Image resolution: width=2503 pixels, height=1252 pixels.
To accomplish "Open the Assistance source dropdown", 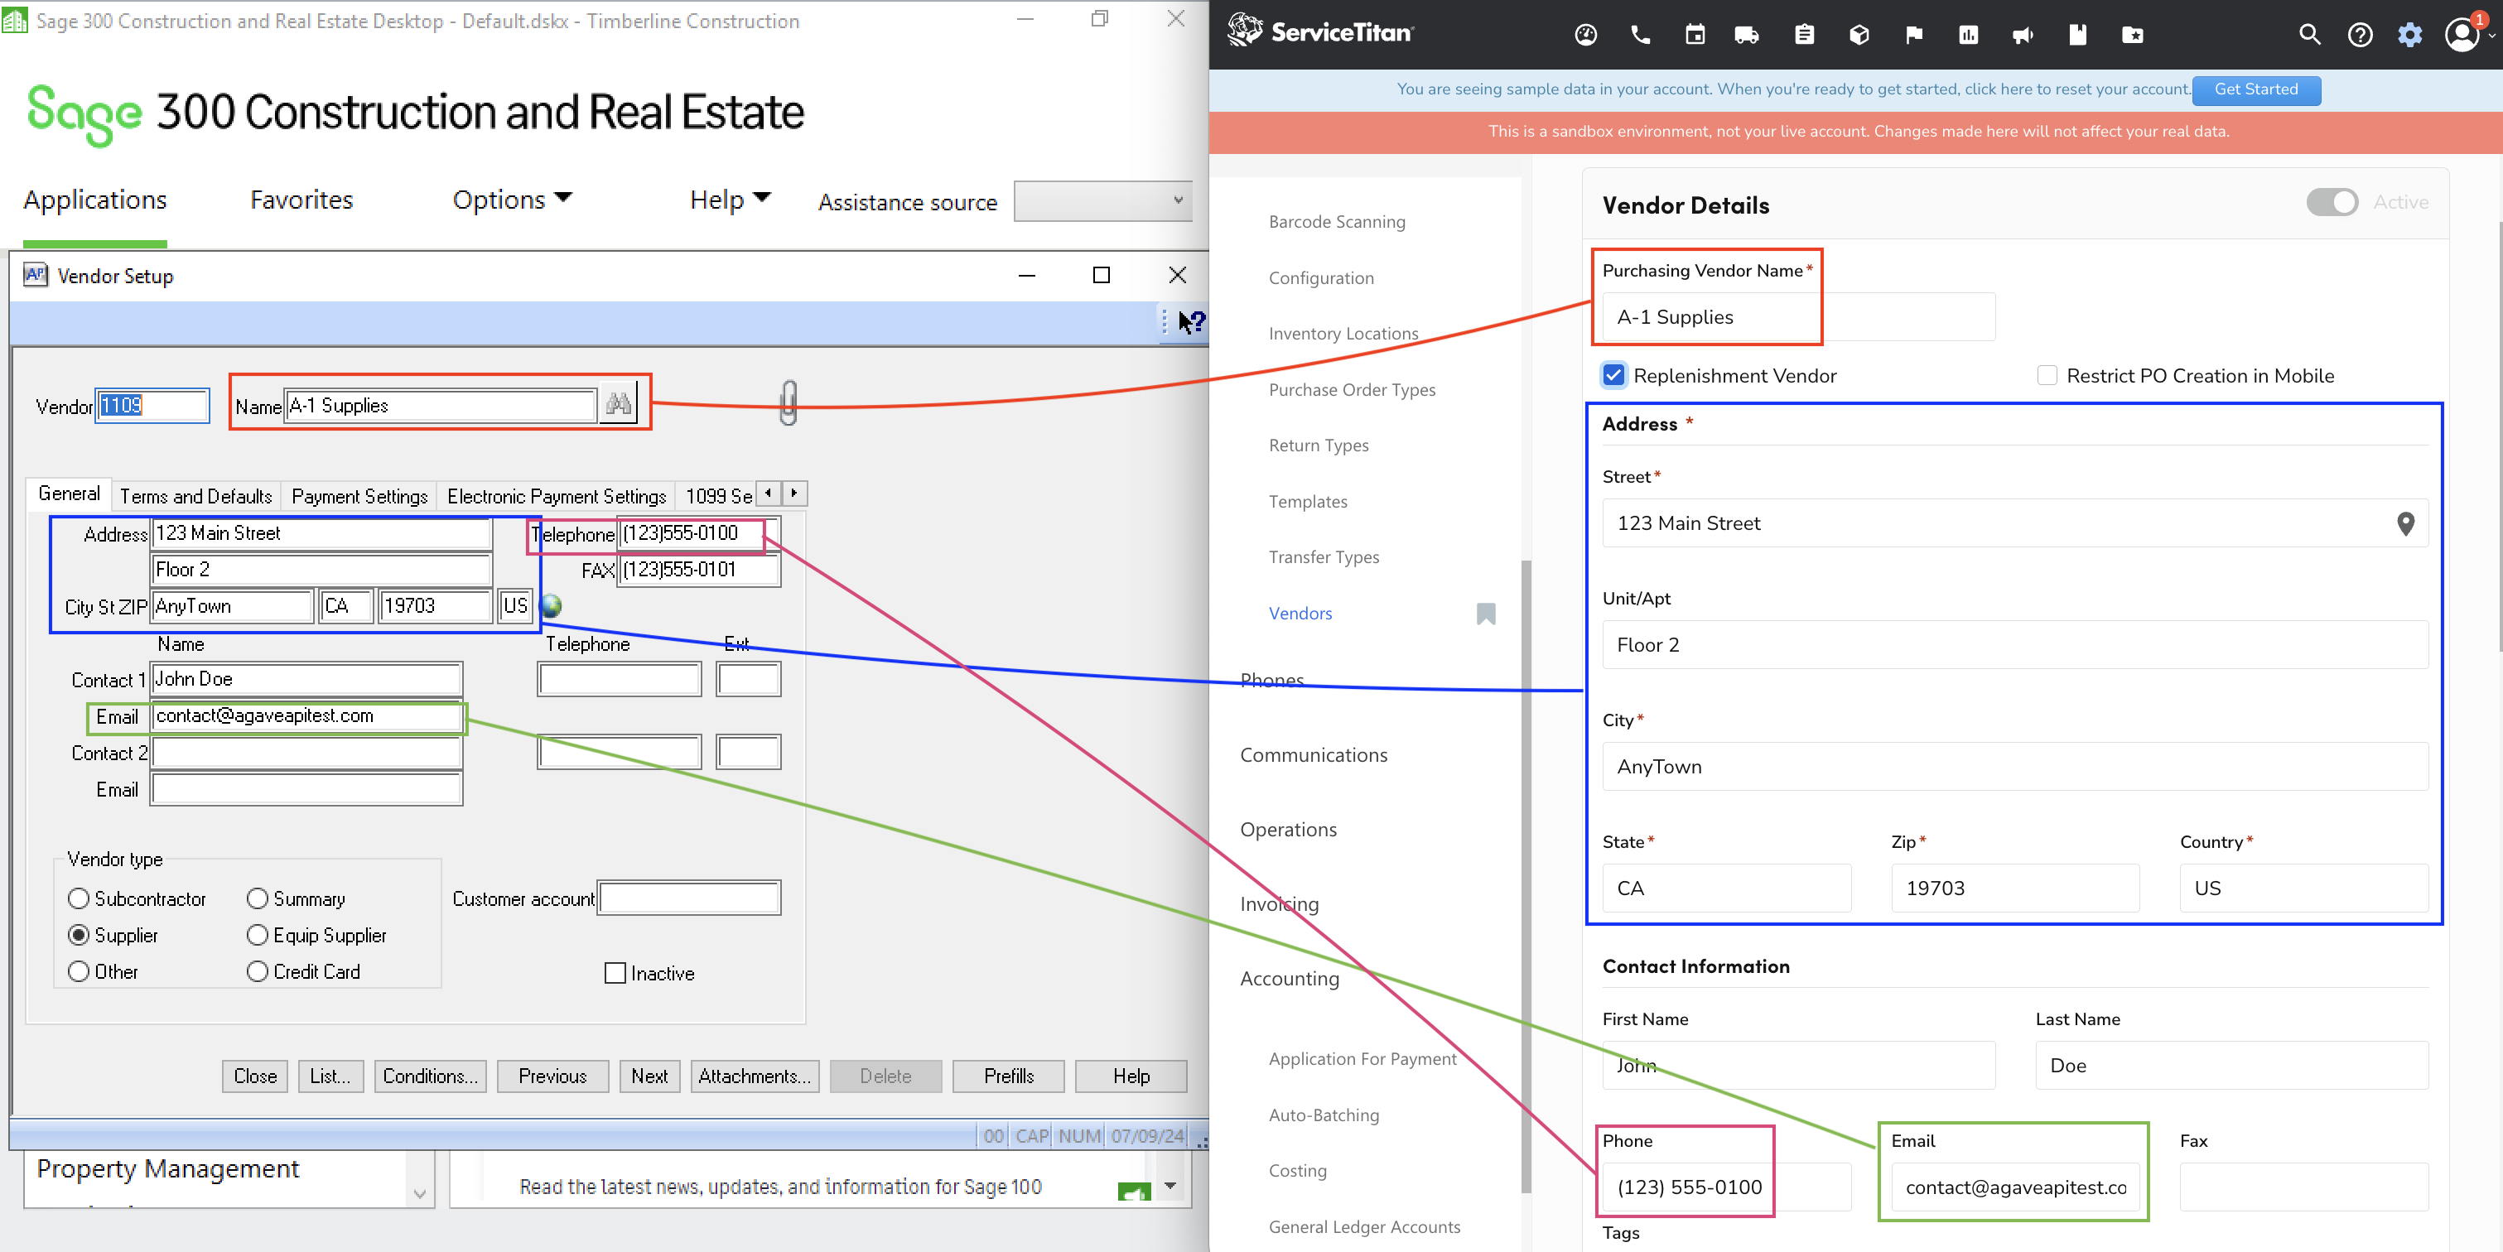I will (1103, 200).
